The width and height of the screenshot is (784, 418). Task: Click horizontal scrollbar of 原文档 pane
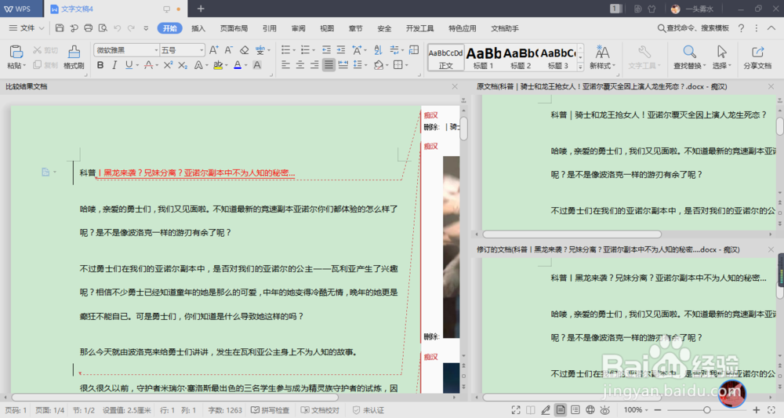pyautogui.click(x=572, y=234)
